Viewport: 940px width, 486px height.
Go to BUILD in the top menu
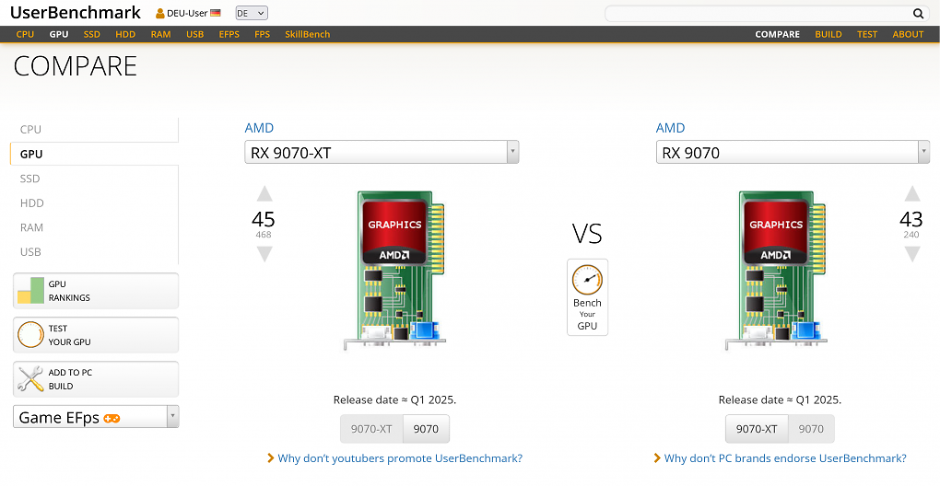828,35
